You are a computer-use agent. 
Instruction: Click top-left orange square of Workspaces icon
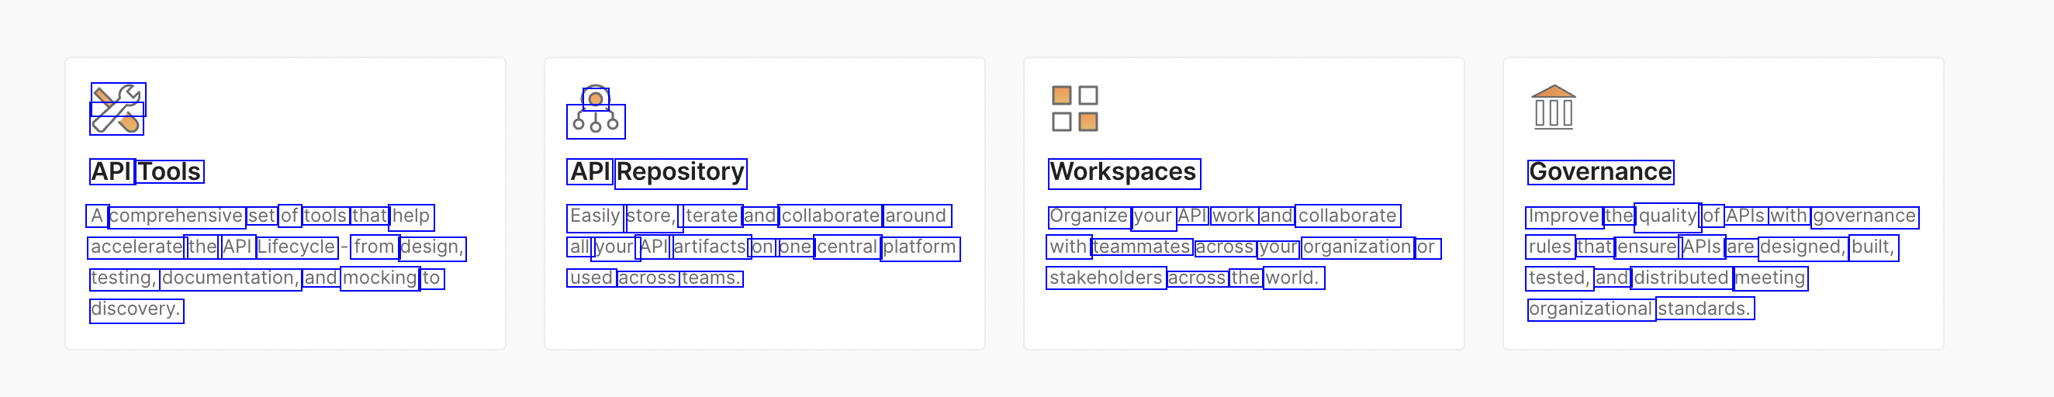1061,96
